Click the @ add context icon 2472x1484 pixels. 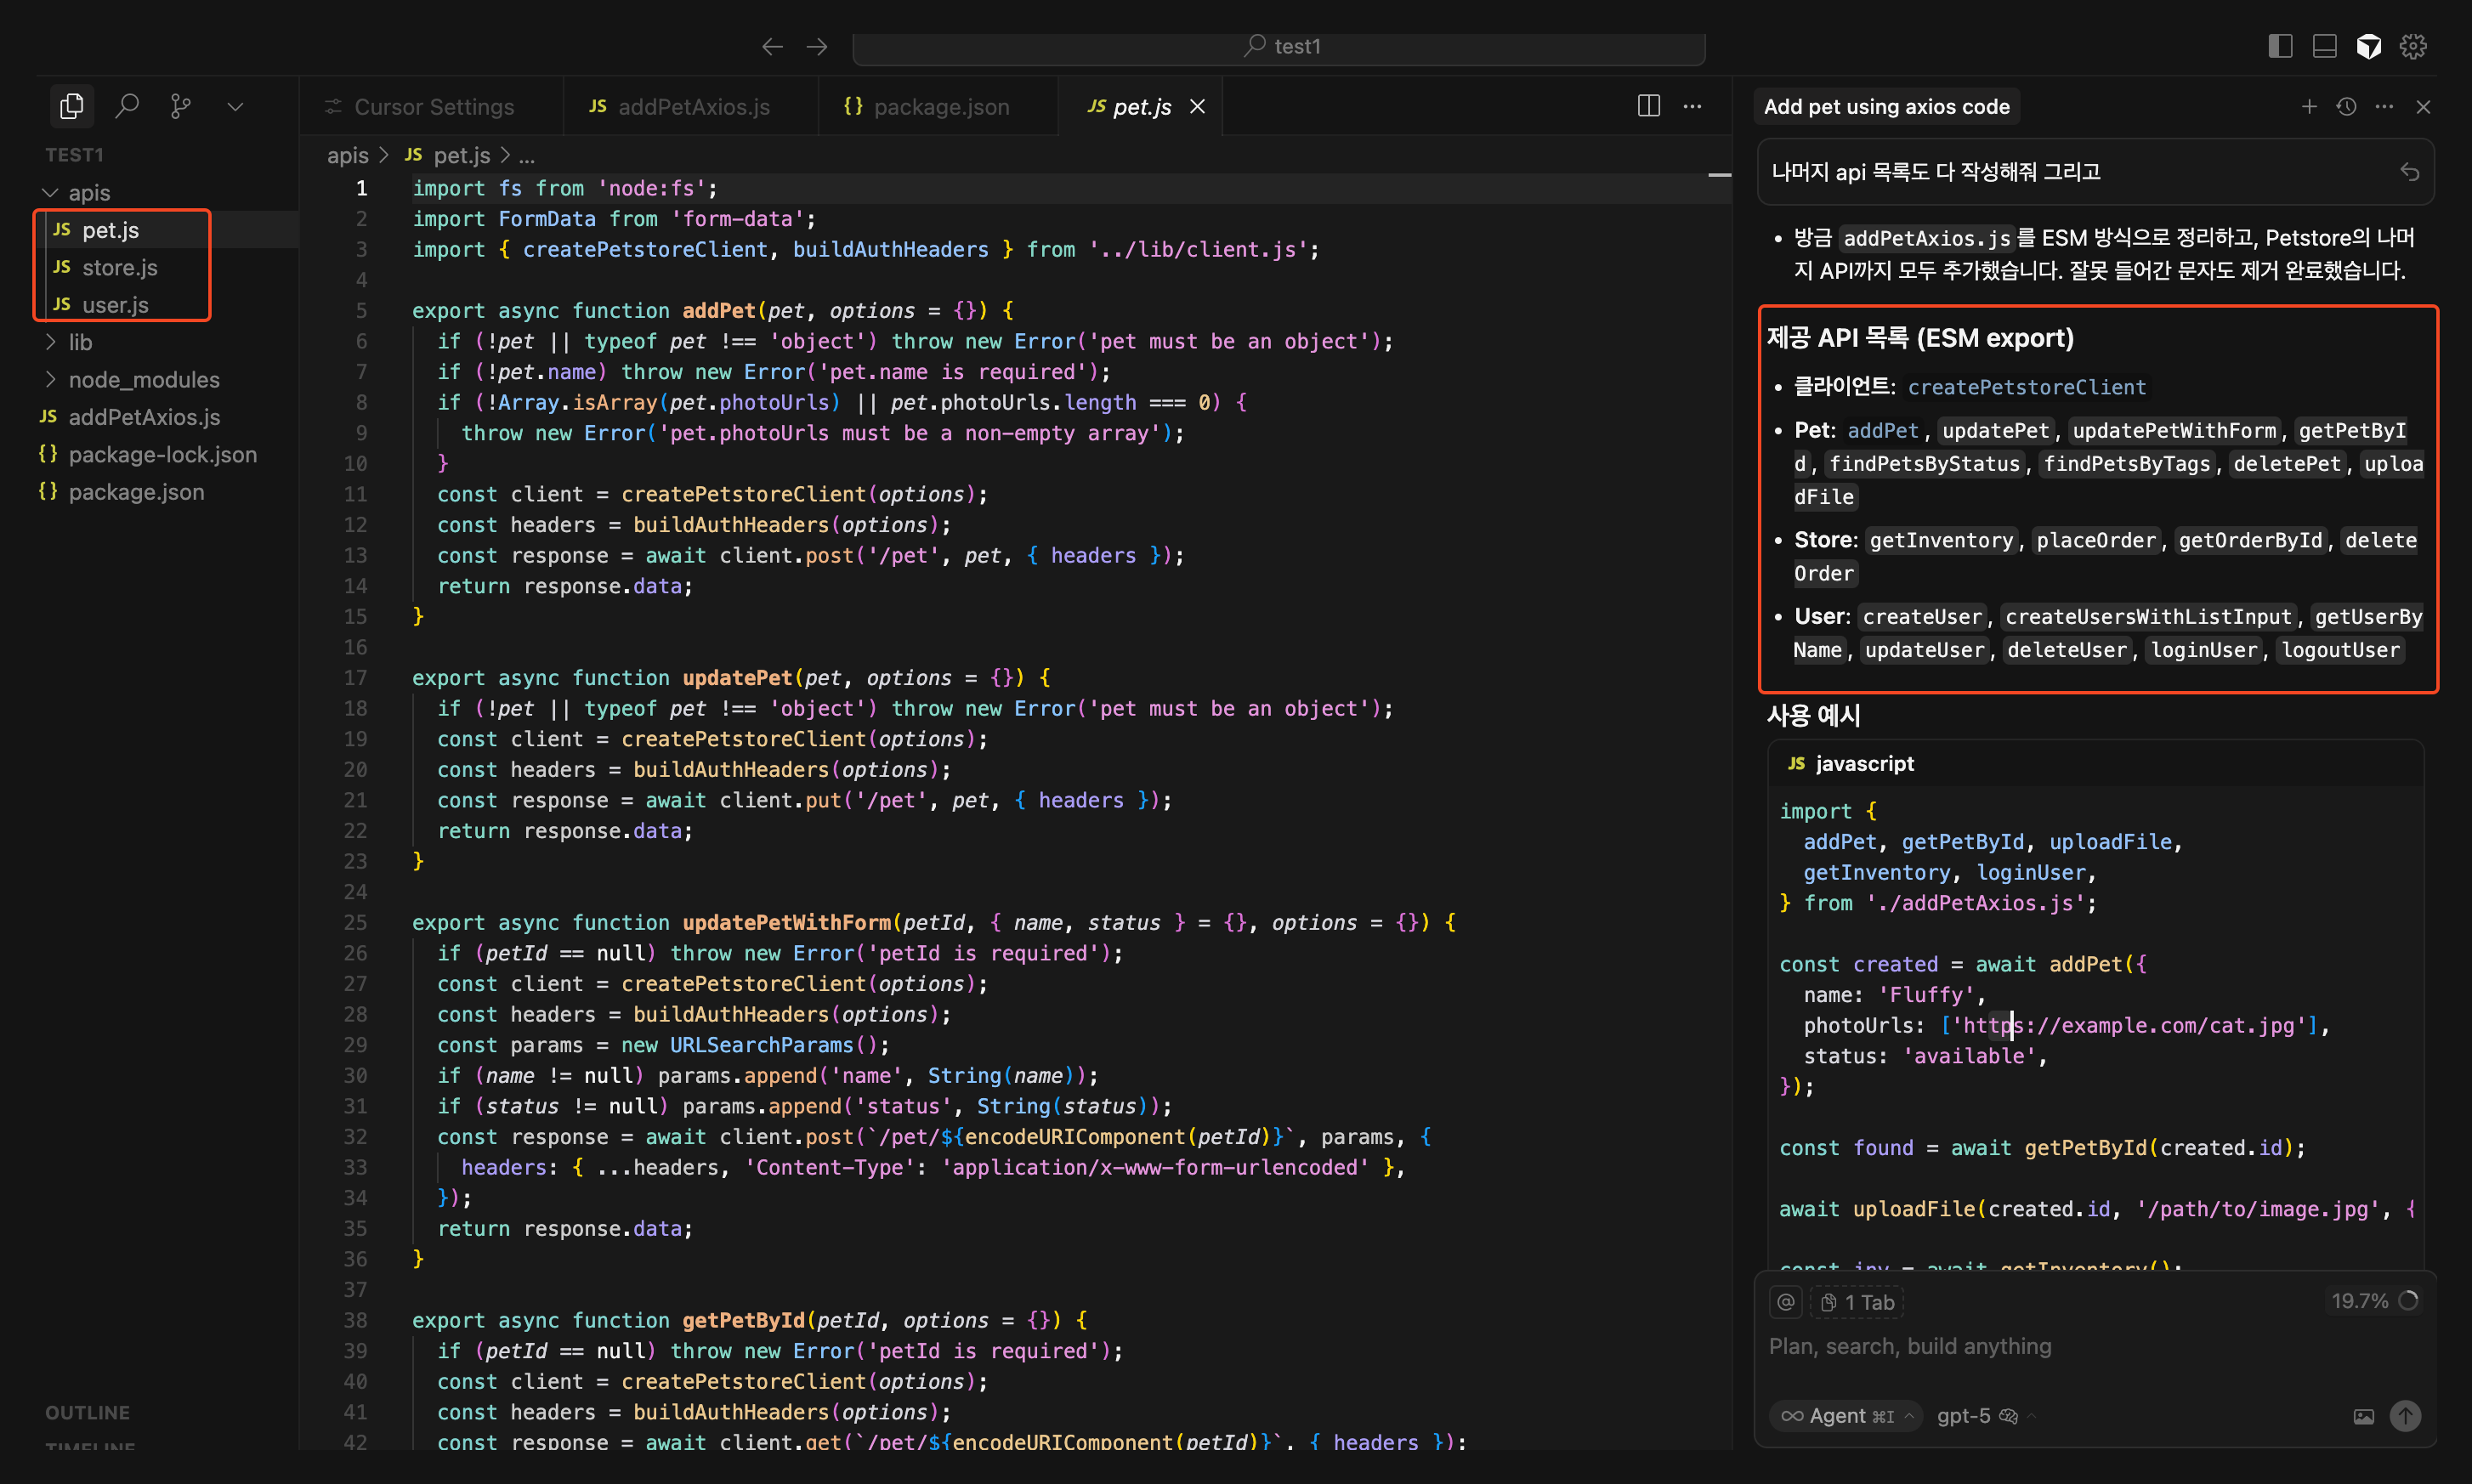click(1785, 1301)
